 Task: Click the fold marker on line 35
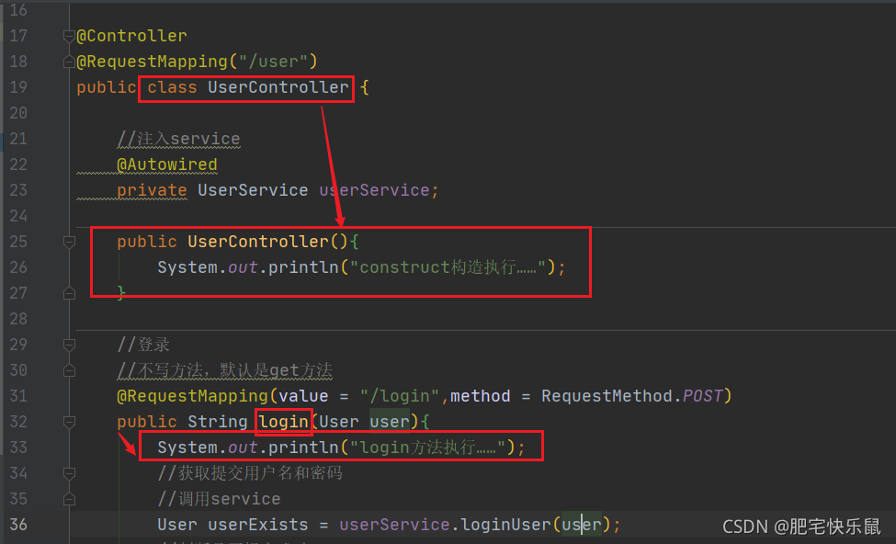[x=69, y=499]
